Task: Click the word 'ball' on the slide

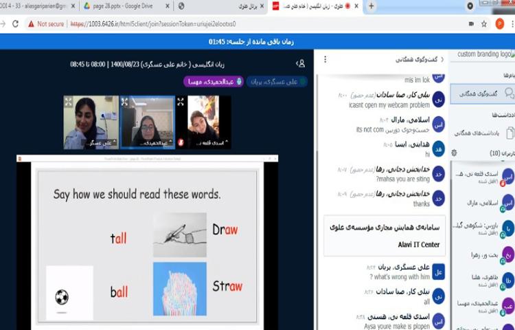Action: pyautogui.click(x=119, y=292)
